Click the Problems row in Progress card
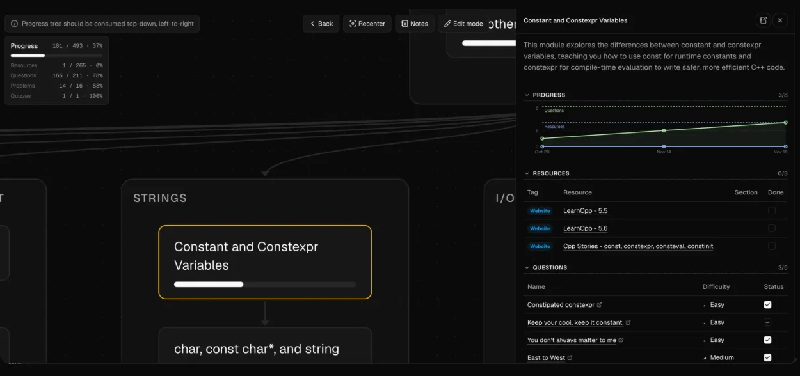The width and height of the screenshot is (800, 376). (56, 86)
